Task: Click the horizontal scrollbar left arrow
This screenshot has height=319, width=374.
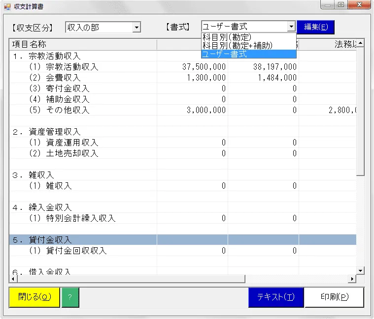Action: tap(13, 279)
